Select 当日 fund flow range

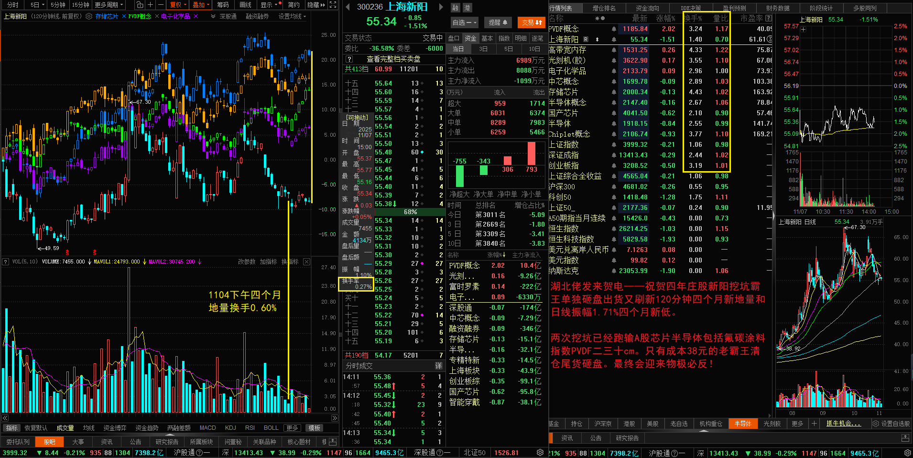pyautogui.click(x=458, y=49)
